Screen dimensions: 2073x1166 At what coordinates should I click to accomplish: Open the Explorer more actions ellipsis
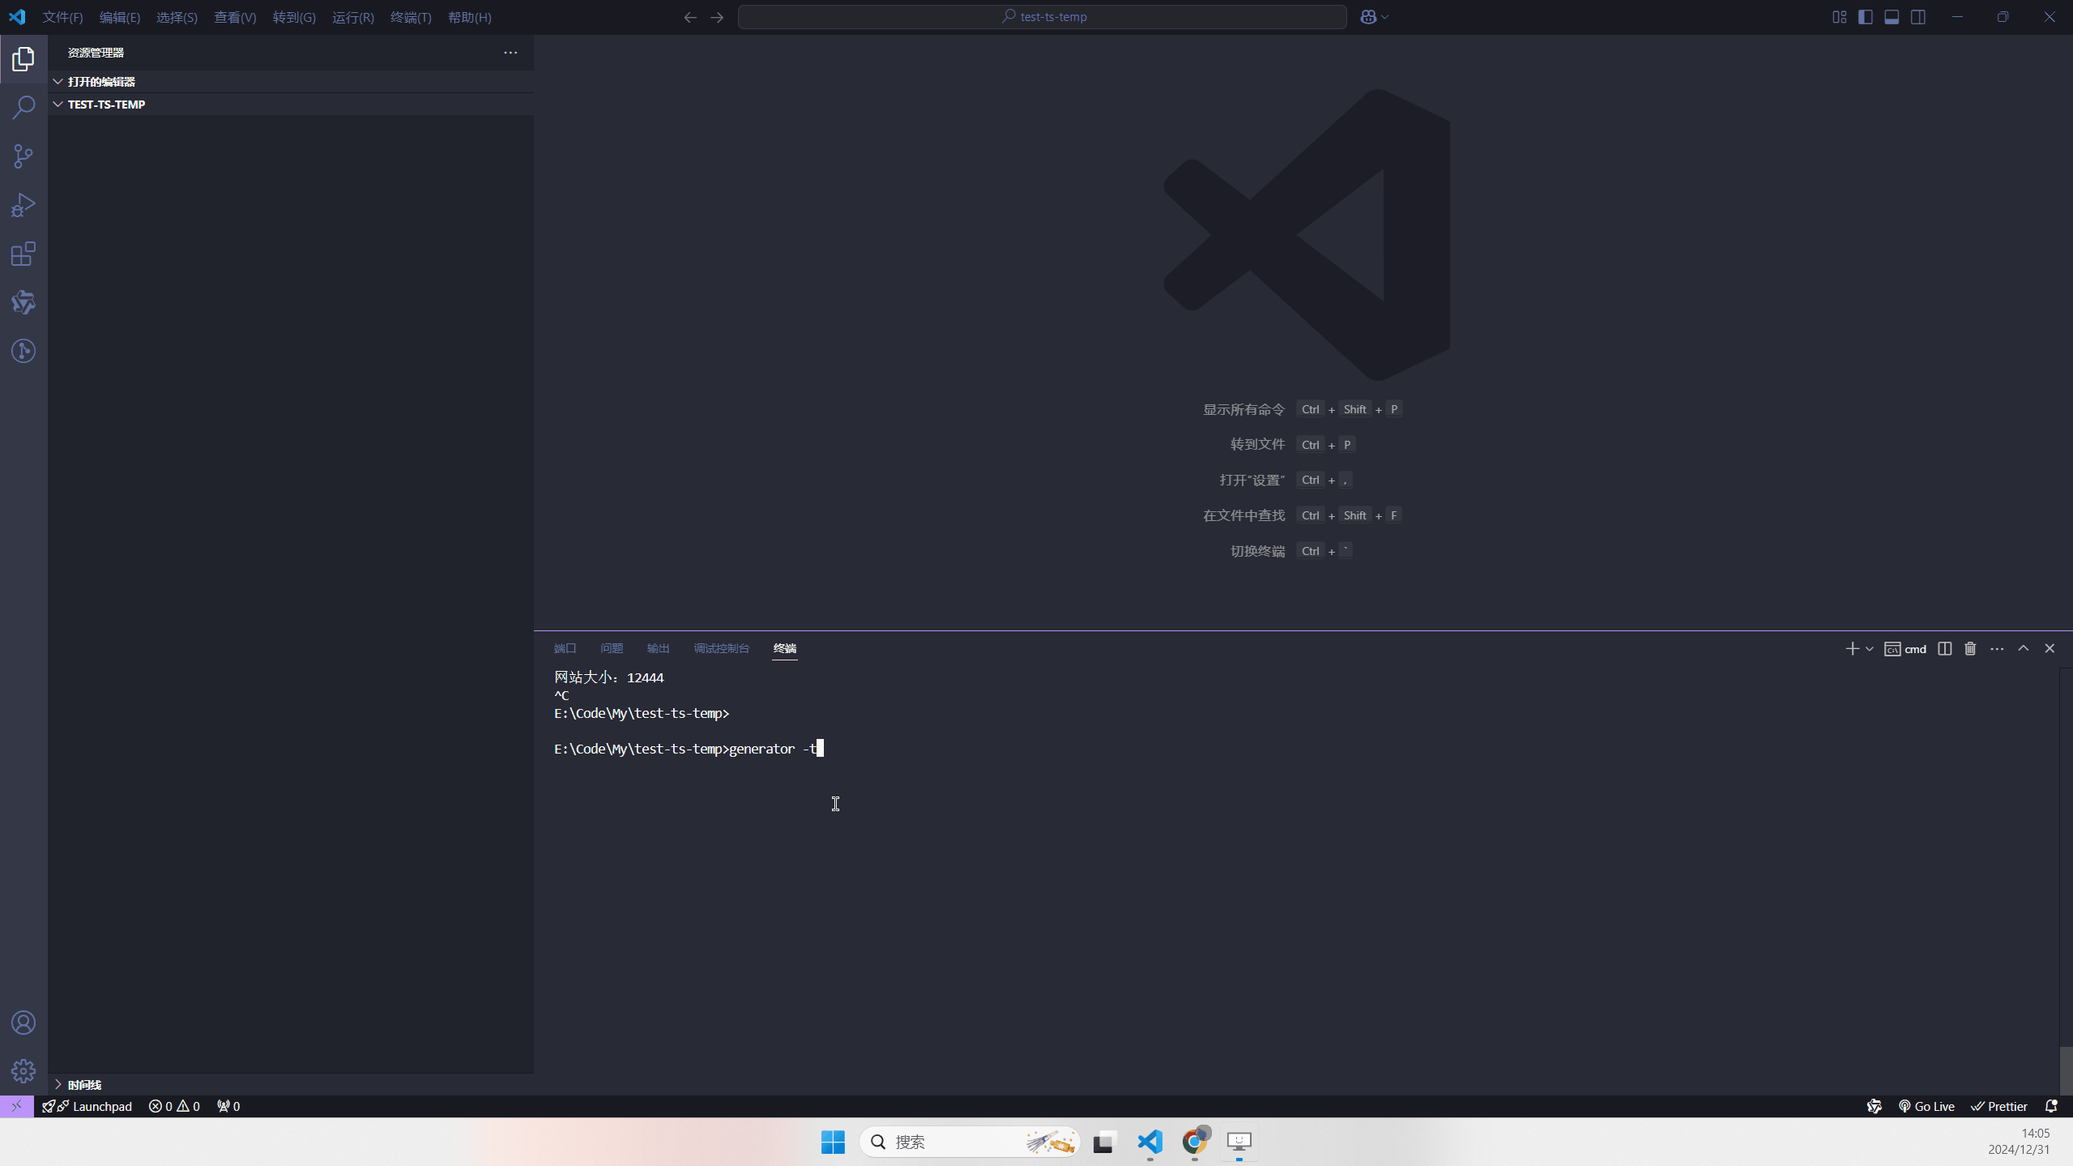[510, 53]
